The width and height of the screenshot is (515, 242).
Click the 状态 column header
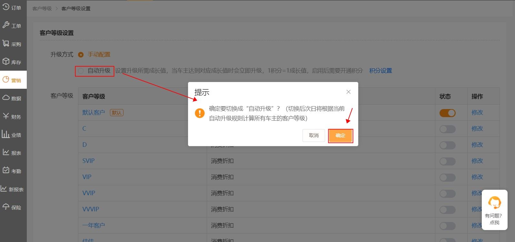pos(445,96)
